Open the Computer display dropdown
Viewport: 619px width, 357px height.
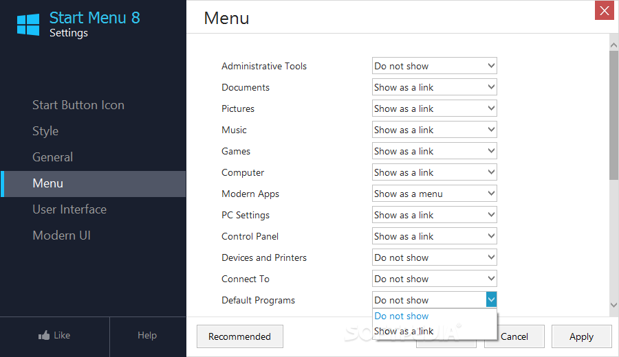434,172
